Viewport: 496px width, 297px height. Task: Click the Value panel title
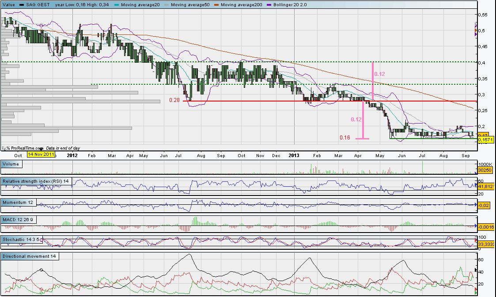click(x=9, y=4)
